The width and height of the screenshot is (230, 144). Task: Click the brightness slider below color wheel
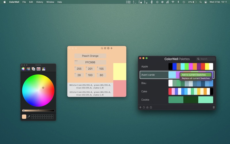(38, 111)
